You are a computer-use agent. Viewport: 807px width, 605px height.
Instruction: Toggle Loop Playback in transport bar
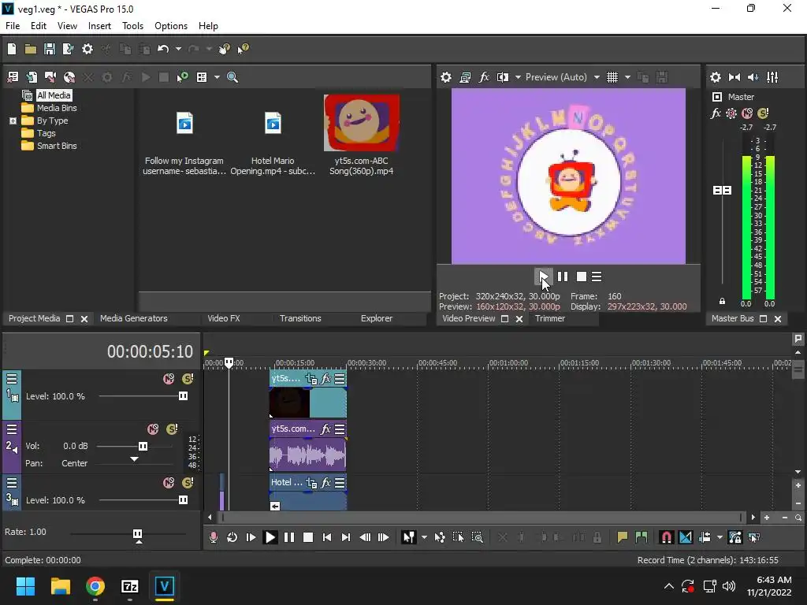(x=232, y=537)
